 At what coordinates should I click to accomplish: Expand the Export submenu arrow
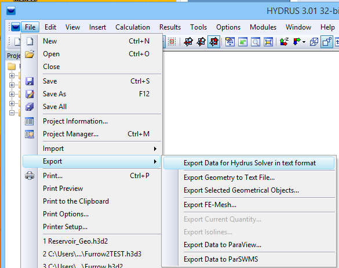point(155,161)
